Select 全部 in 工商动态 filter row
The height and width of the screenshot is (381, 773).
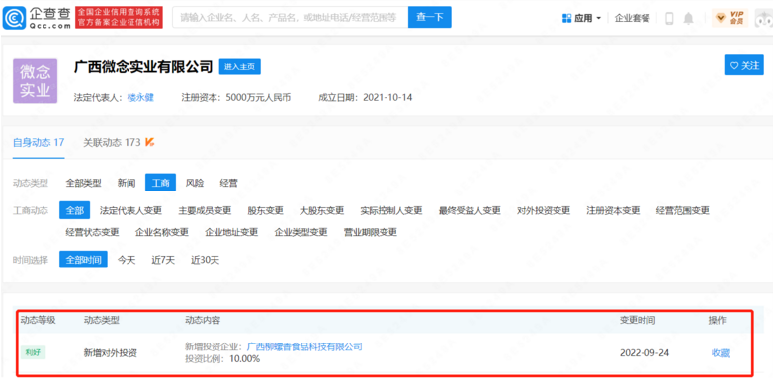[x=74, y=210]
